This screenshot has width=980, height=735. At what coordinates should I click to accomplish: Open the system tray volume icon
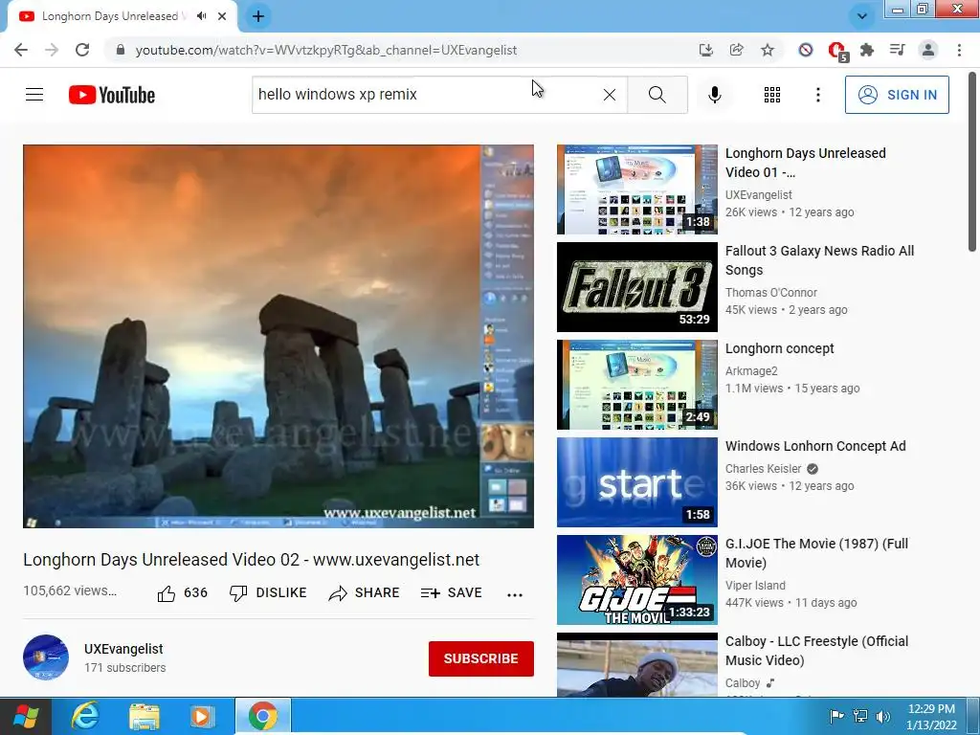coord(883,717)
